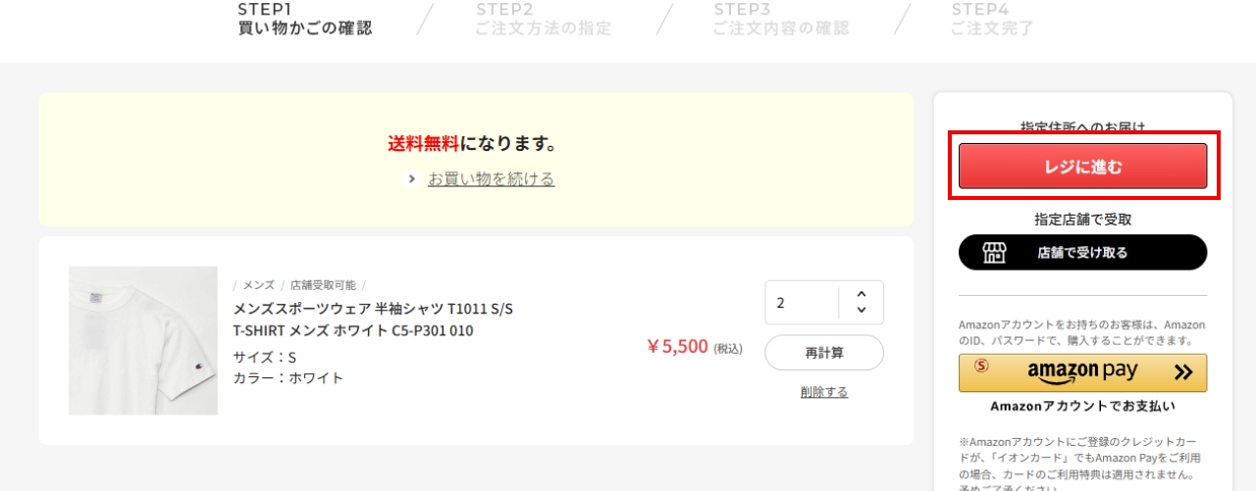The width and height of the screenshot is (1256, 491).
Task: Click the double chevron on Amazon Pay button
Action: click(1182, 372)
